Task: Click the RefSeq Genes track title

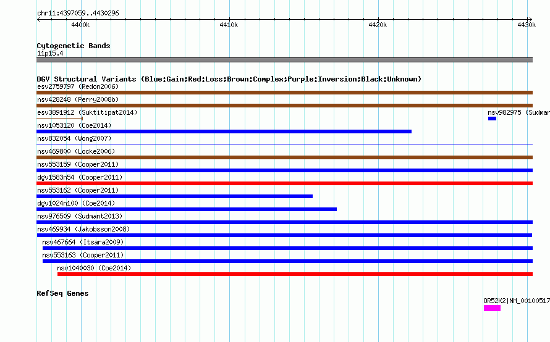Action: pyautogui.click(x=62, y=293)
